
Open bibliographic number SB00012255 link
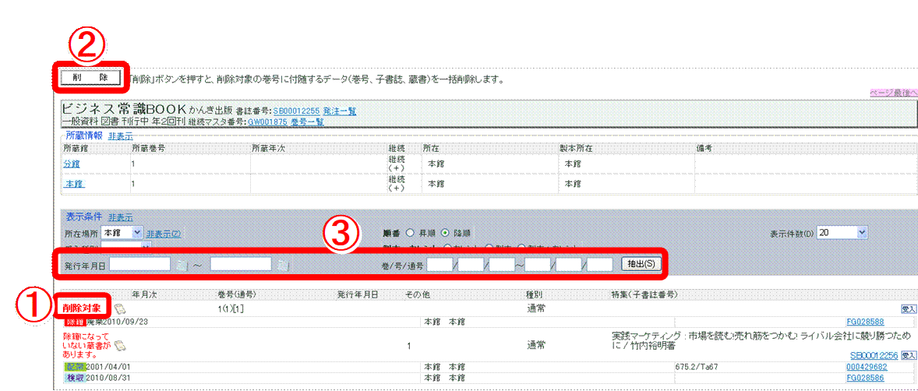[296, 111]
